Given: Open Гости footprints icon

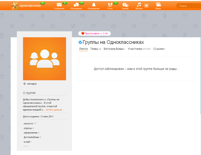Looking at the screenshot, I should [x=110, y=5].
